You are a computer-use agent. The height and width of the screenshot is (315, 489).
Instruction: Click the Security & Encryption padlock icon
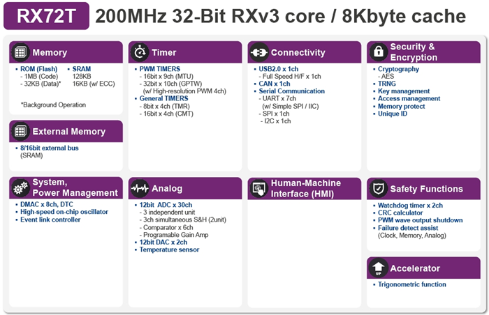tap(379, 52)
